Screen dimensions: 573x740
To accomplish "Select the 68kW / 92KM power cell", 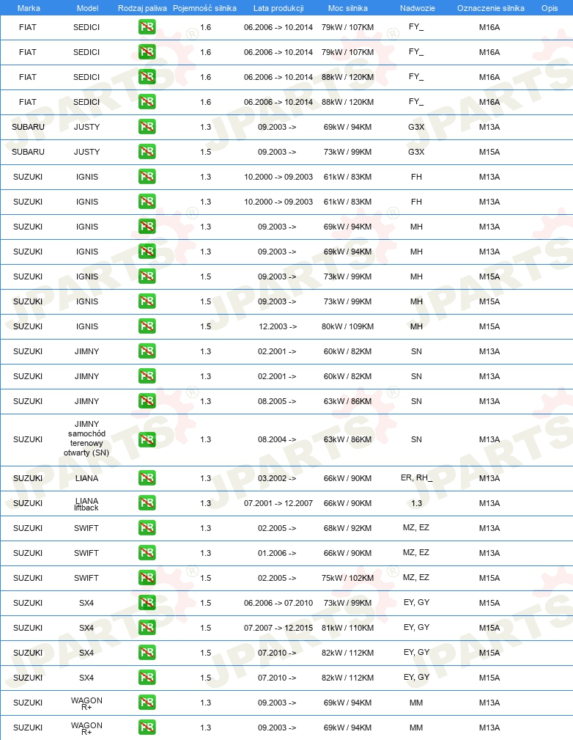I will click(x=347, y=528).
